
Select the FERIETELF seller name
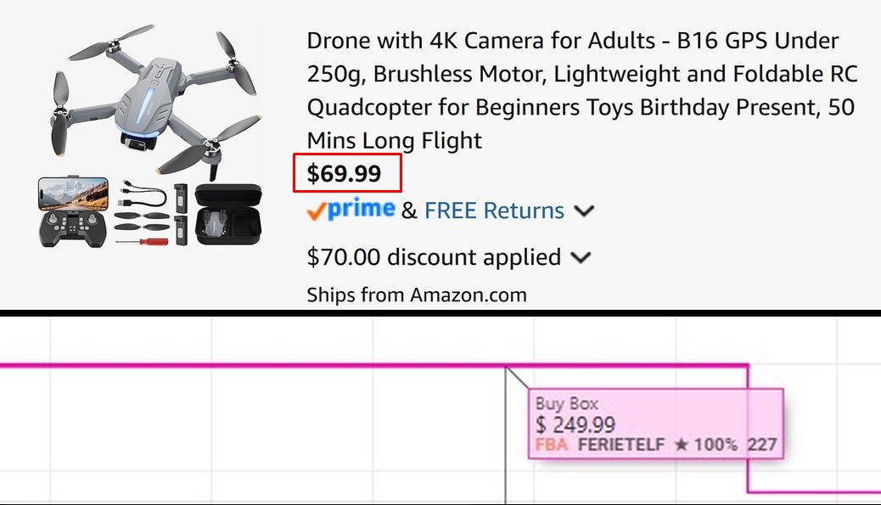point(620,445)
